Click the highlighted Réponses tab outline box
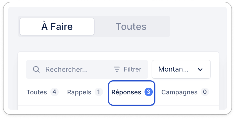 [132, 93]
